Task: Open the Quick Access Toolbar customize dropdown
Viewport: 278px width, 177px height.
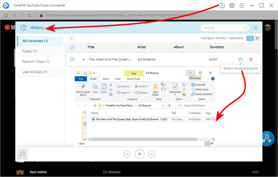Action: point(94,73)
